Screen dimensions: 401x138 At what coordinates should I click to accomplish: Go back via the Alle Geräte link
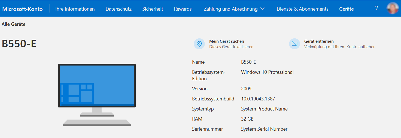[x=14, y=24]
